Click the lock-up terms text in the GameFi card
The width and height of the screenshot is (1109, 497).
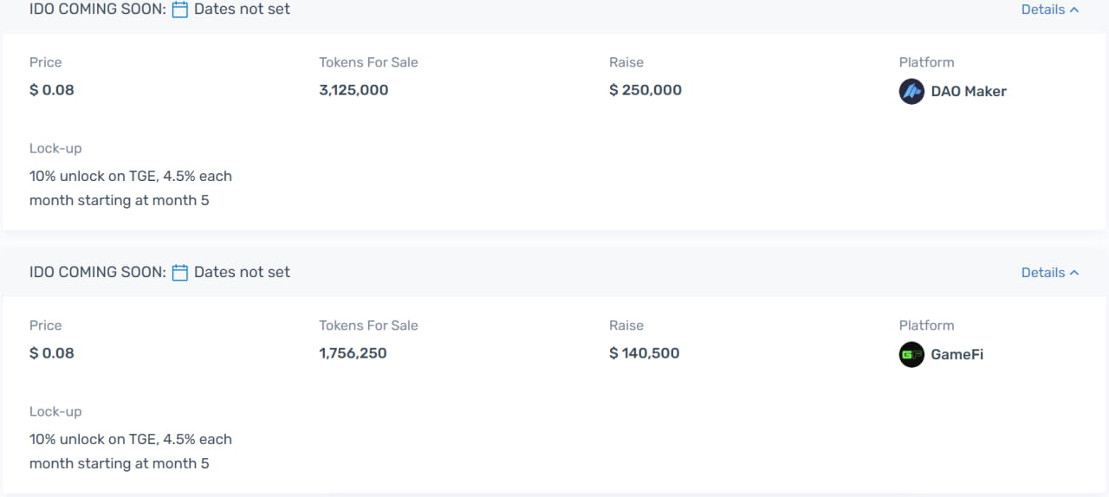131,451
